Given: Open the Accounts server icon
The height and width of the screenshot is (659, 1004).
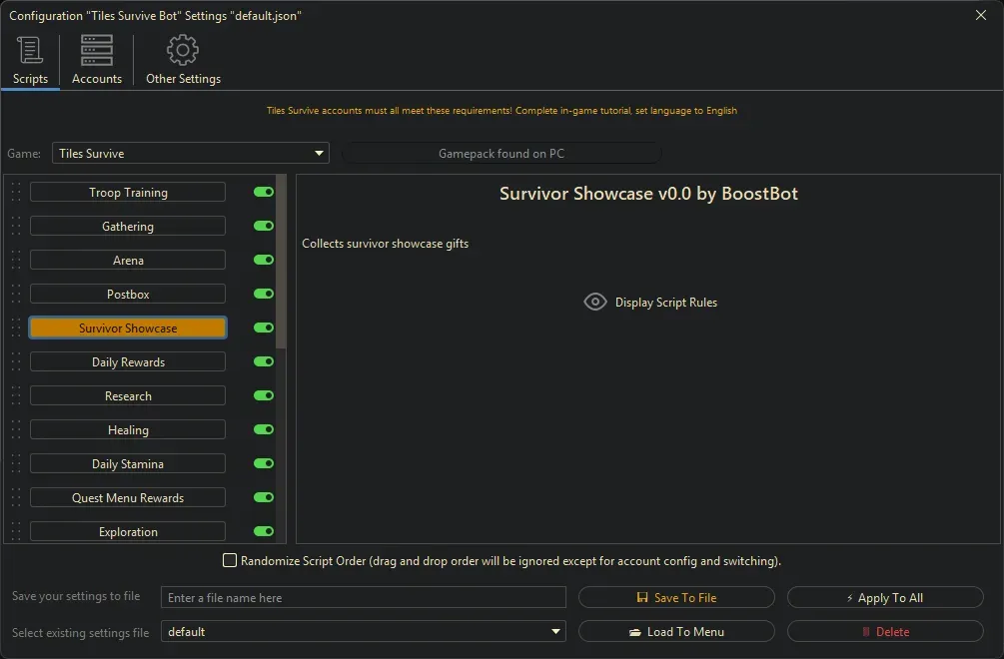Looking at the screenshot, I should pyautogui.click(x=97, y=50).
